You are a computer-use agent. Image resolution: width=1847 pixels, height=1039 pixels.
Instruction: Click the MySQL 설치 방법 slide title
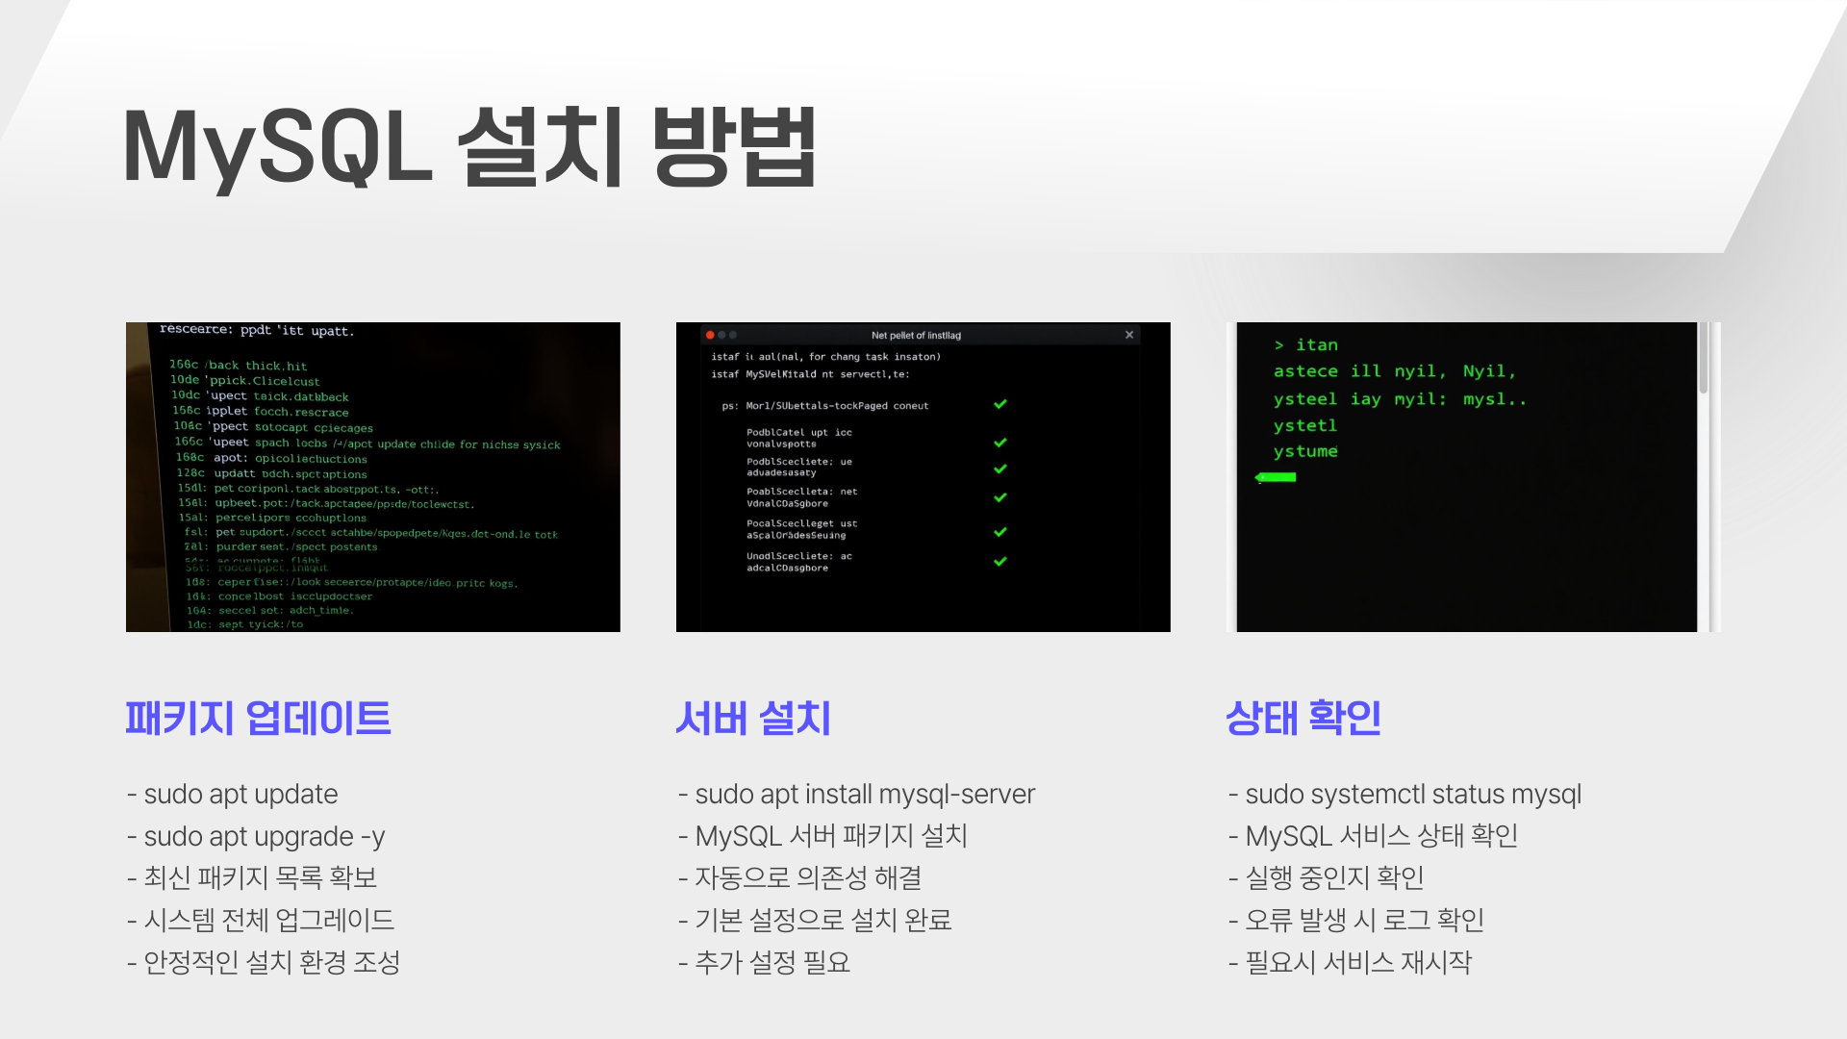(x=469, y=147)
